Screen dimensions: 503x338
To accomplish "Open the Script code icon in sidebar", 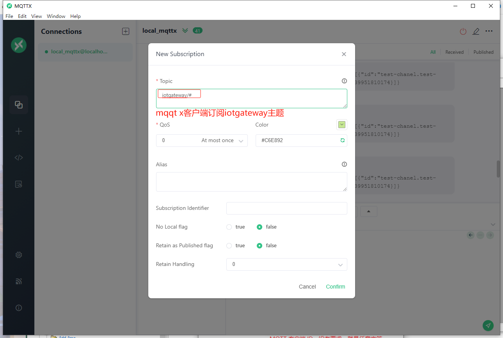I will click(19, 158).
